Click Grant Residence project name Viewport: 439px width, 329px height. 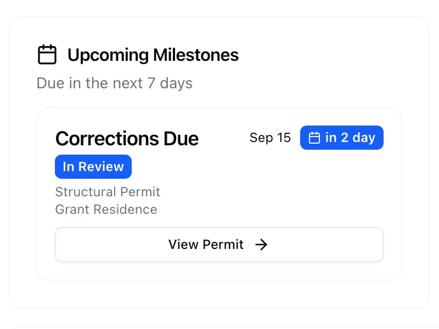106,209
